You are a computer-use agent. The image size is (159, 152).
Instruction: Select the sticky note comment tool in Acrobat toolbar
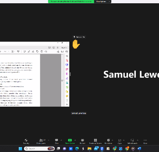(24, 51)
